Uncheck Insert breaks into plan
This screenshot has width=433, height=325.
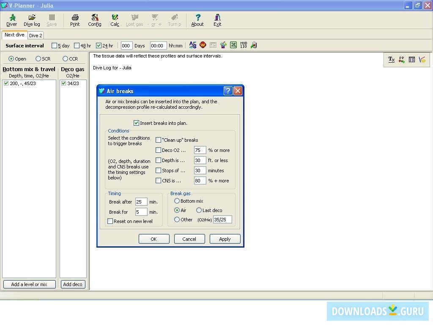137,123
